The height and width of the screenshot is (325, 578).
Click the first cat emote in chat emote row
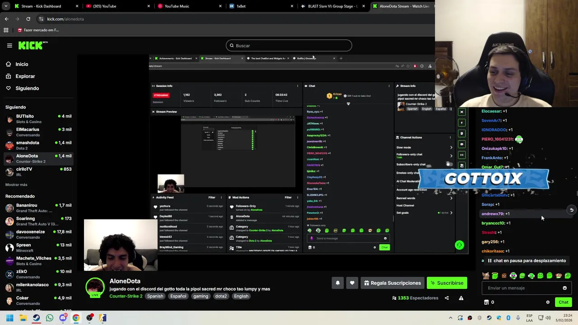click(x=485, y=275)
